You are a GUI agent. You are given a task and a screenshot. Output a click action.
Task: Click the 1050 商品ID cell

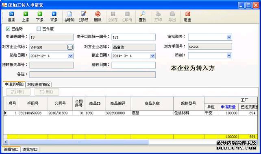click(95, 113)
